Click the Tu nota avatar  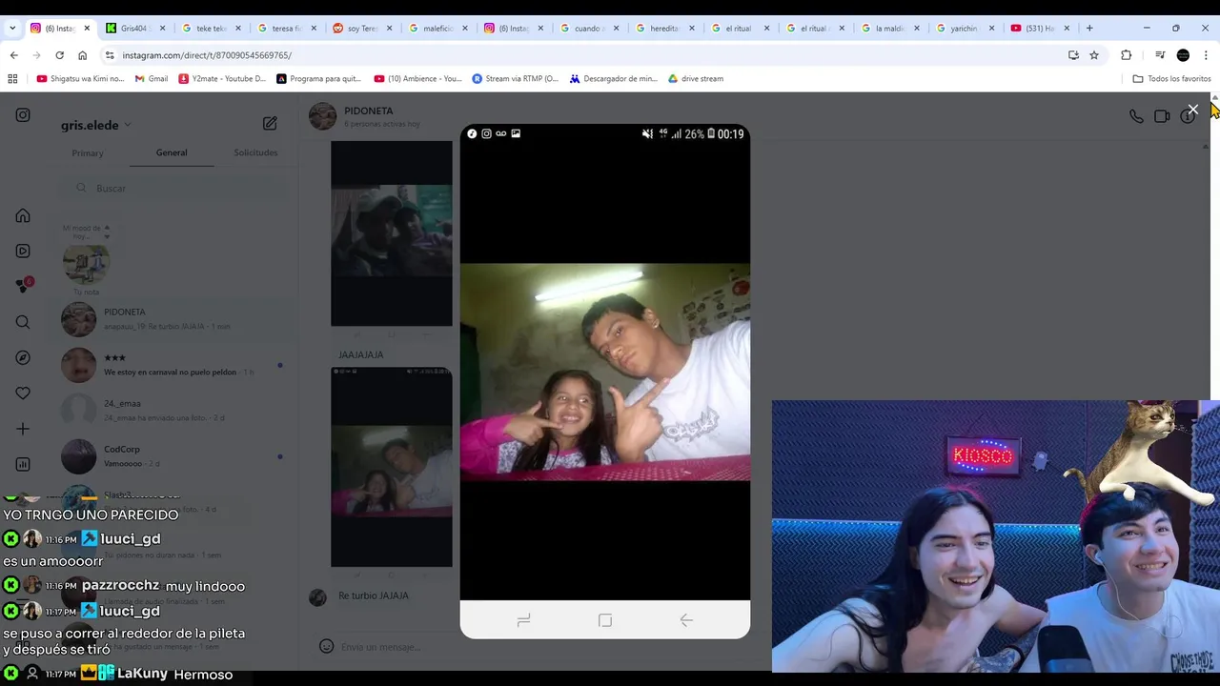coord(86,263)
